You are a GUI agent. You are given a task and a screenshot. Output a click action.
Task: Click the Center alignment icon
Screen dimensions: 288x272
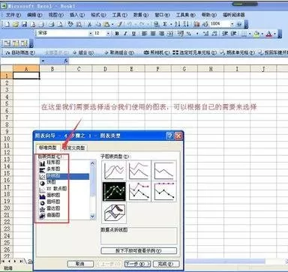153,34
